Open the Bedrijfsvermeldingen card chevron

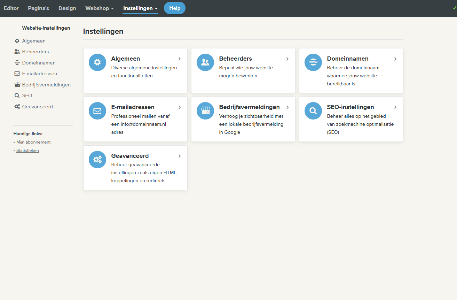(x=287, y=107)
